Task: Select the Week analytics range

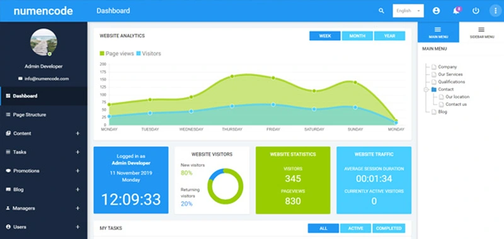Action: tap(325, 36)
